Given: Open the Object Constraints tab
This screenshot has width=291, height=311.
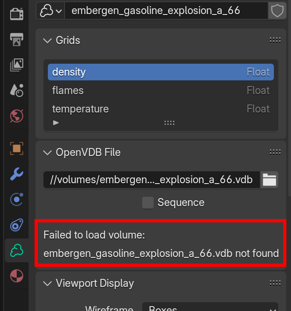Looking at the screenshot, I should click(17, 225).
